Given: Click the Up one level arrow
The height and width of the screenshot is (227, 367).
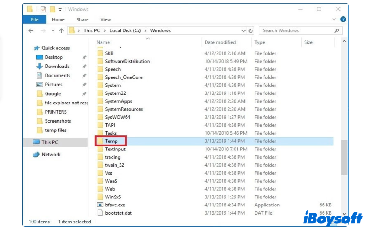Looking at the screenshot, I should tap(61, 31).
